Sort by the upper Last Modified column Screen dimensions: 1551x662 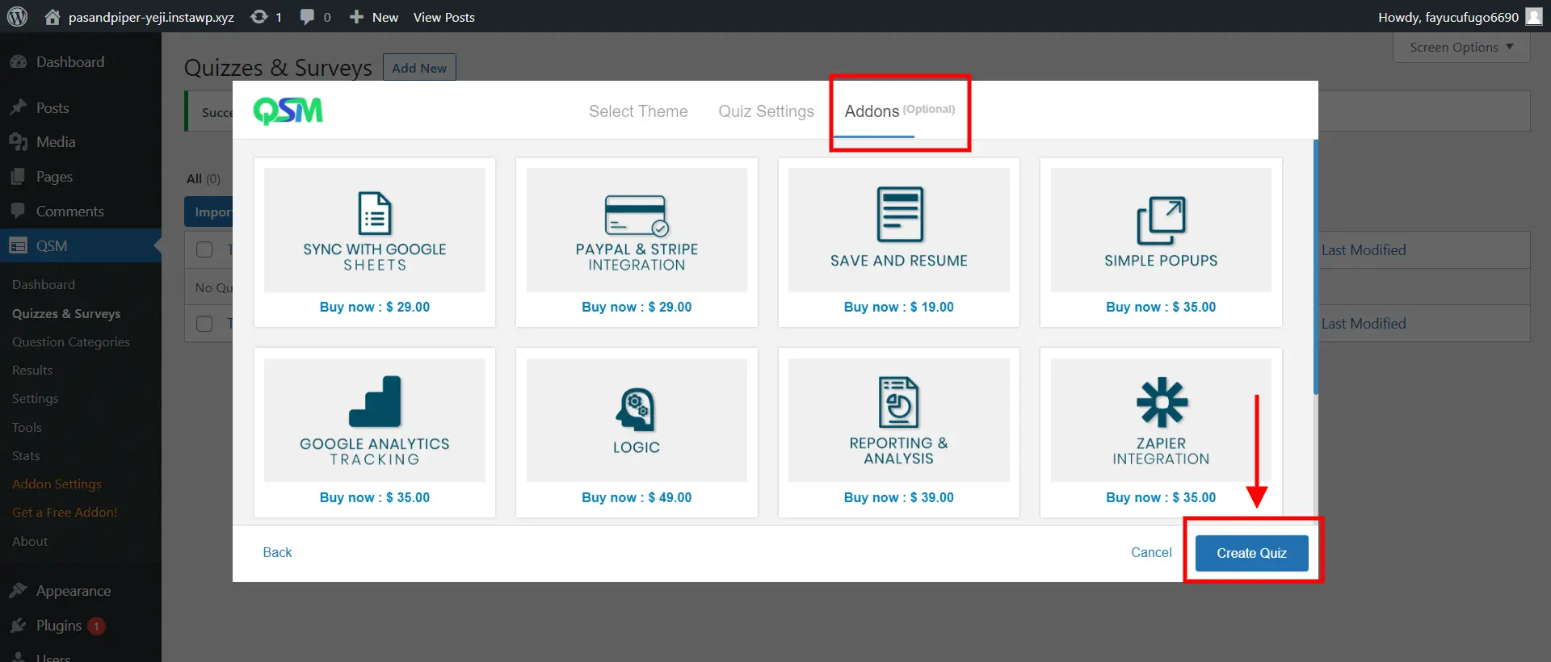pos(1364,250)
